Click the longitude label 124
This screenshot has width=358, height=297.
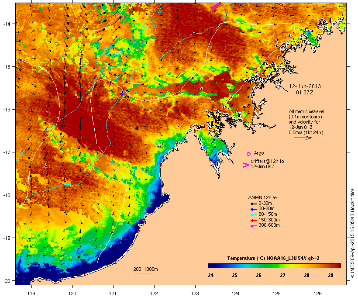236,294
